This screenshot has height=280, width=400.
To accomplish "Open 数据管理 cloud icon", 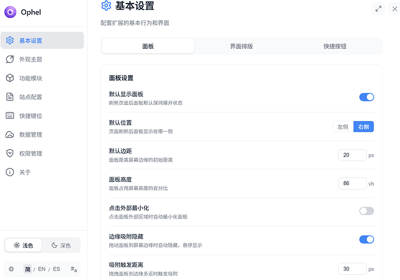I will (x=10, y=134).
